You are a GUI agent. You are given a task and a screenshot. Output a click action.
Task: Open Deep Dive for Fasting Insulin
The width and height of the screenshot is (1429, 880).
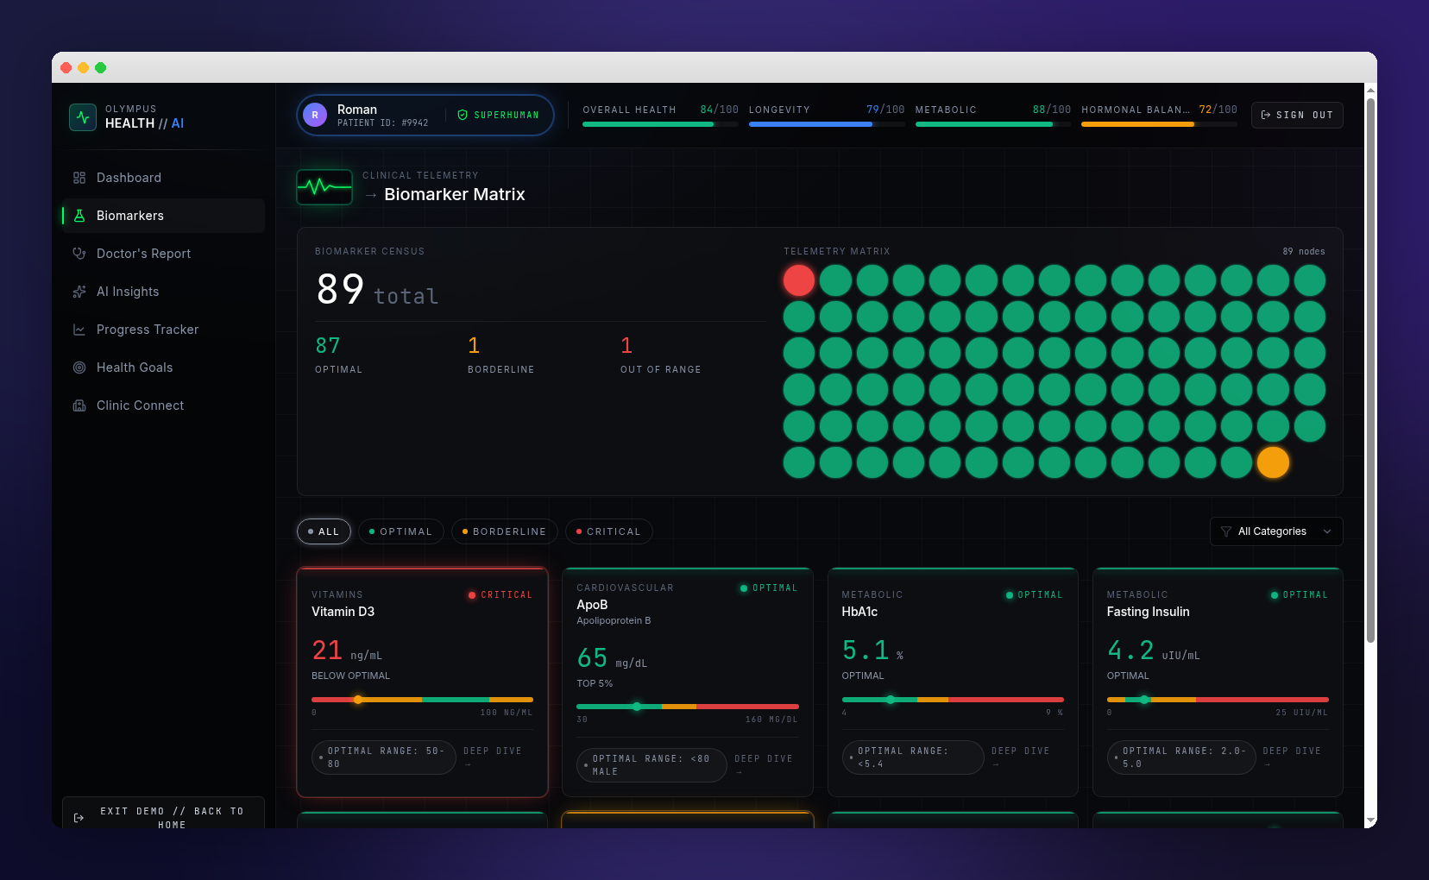point(1292,757)
